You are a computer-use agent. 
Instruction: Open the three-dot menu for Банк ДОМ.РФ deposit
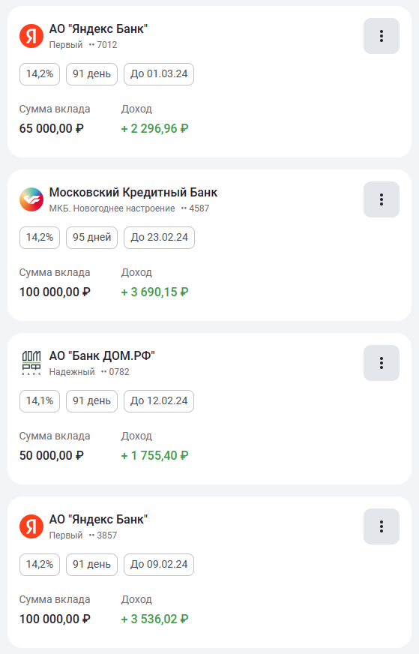pos(381,363)
